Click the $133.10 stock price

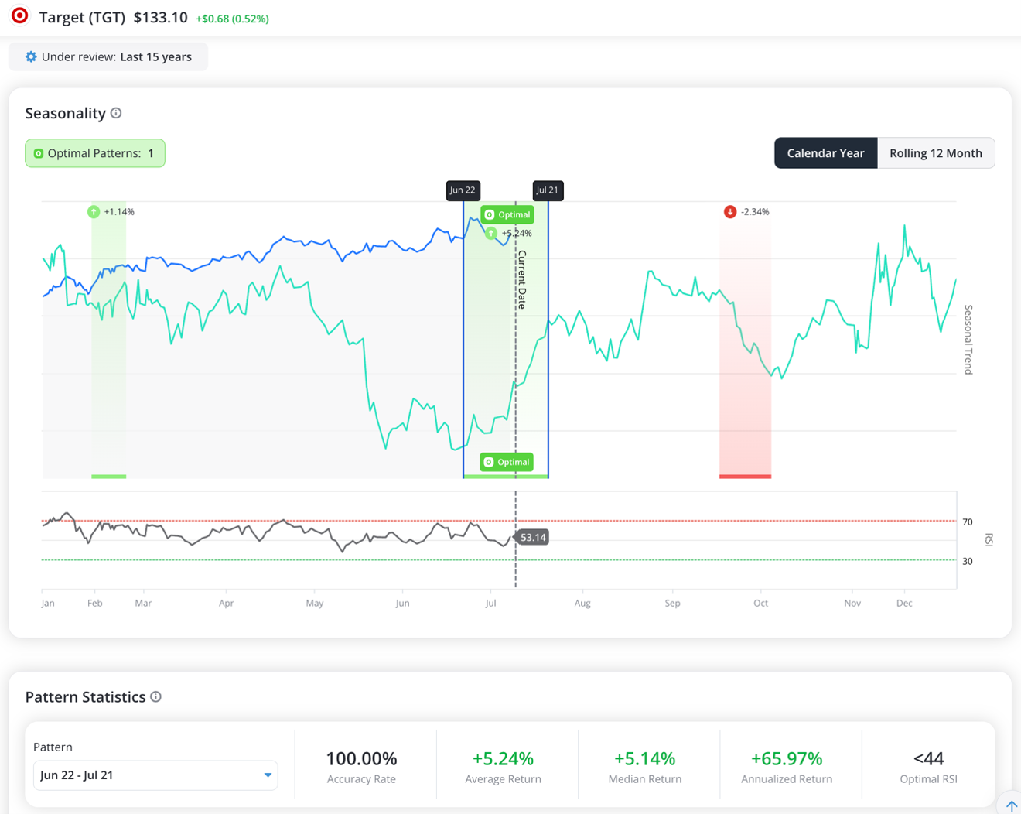click(160, 17)
